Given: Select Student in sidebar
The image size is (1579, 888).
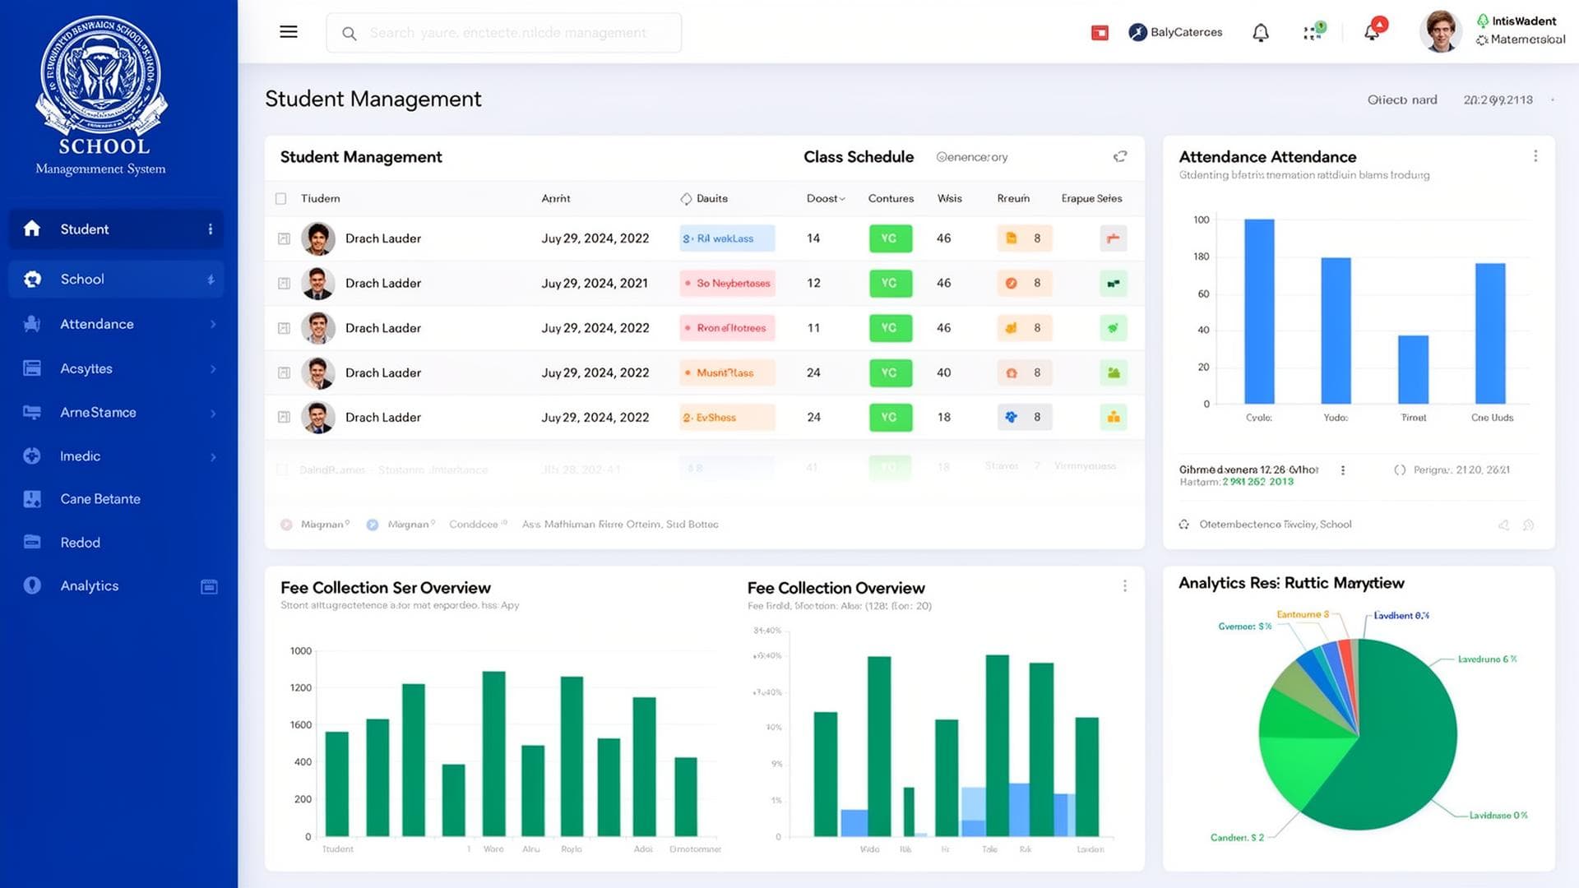Looking at the screenshot, I should tap(116, 229).
